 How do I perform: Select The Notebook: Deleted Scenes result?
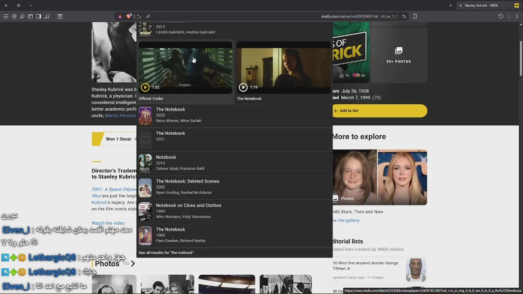[235, 187]
